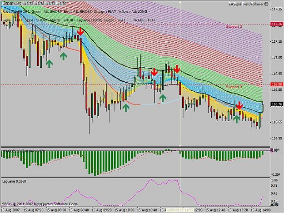
Task: Select the Support 3 line label
Action: pos(234,87)
